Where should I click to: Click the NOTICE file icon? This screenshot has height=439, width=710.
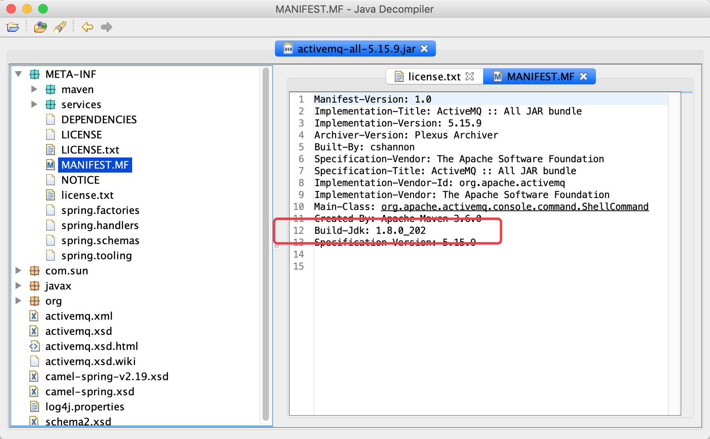[x=51, y=180]
